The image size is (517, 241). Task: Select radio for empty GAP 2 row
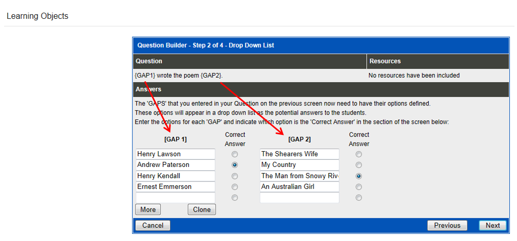tap(359, 198)
